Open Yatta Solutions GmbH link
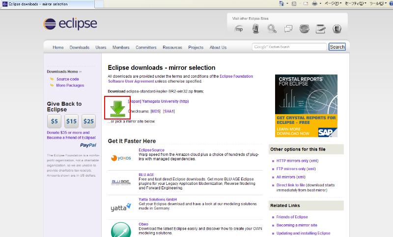 158,199
